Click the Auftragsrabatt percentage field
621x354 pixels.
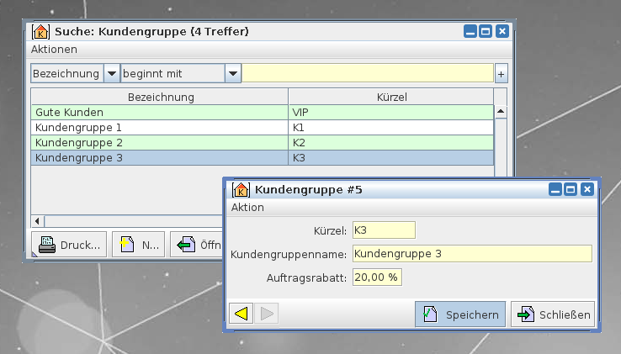coord(377,277)
